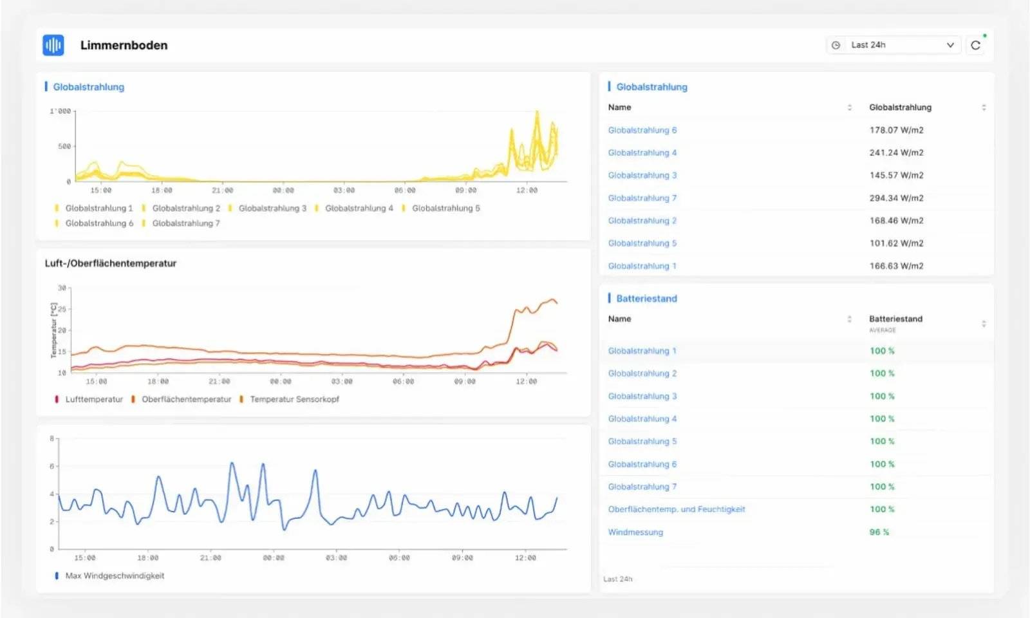Open Globalstrahlung chart panel title link
The height and width of the screenshot is (618, 1030).
click(x=88, y=87)
